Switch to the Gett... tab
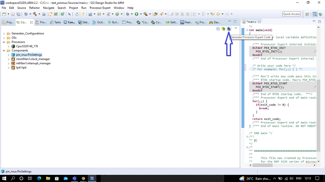325x182 pixels. [x=171, y=22]
